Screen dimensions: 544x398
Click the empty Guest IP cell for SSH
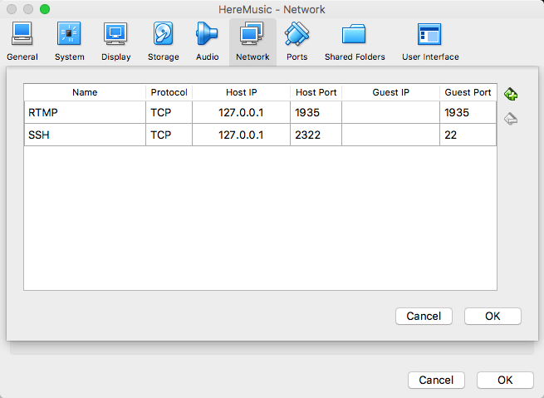click(x=390, y=135)
